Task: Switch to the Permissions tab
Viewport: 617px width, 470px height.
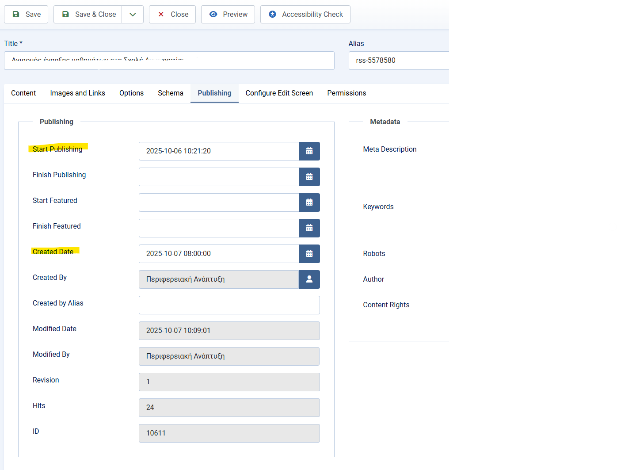Action: click(347, 93)
